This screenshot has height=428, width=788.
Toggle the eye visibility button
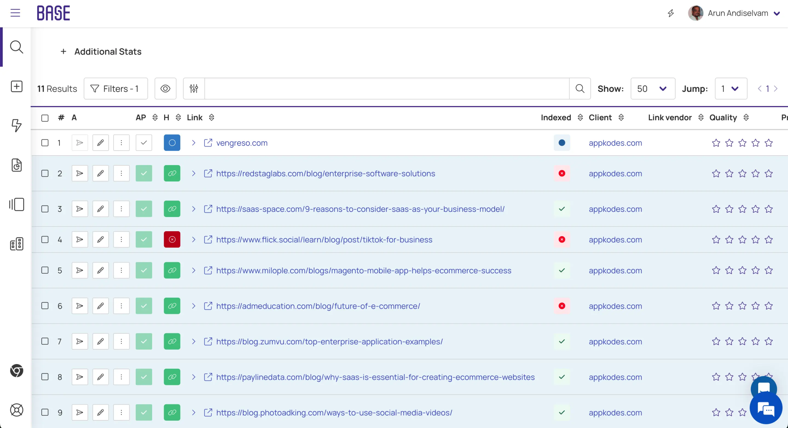coord(165,89)
